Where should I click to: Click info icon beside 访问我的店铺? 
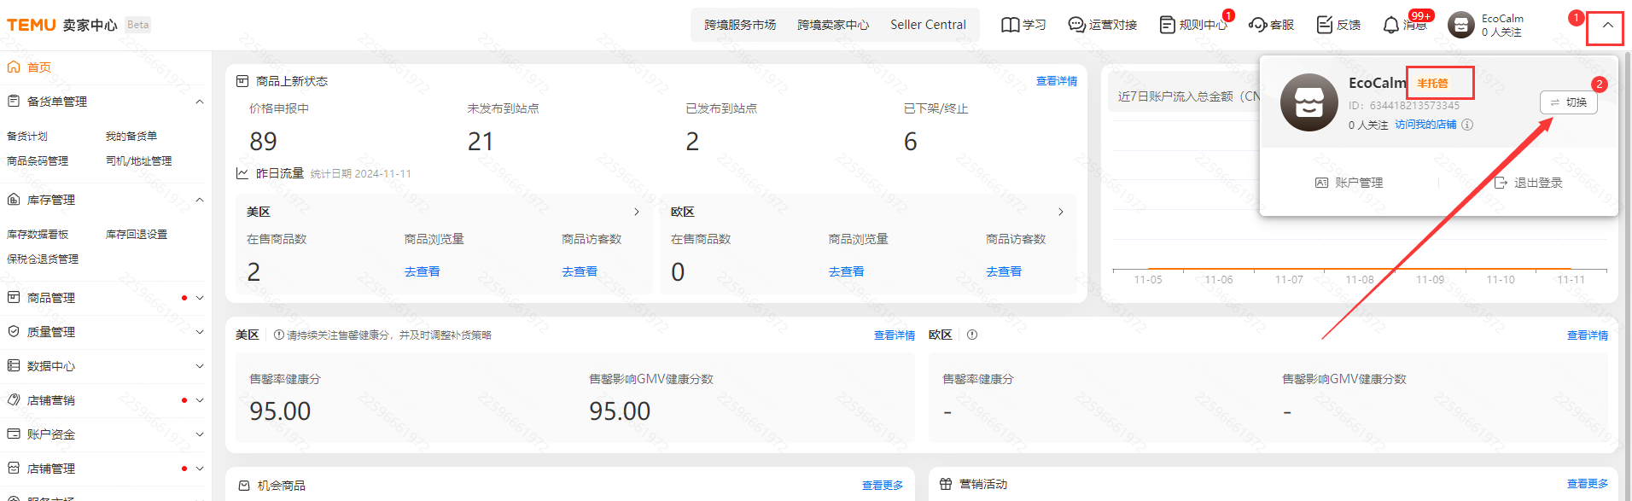pos(1467,125)
